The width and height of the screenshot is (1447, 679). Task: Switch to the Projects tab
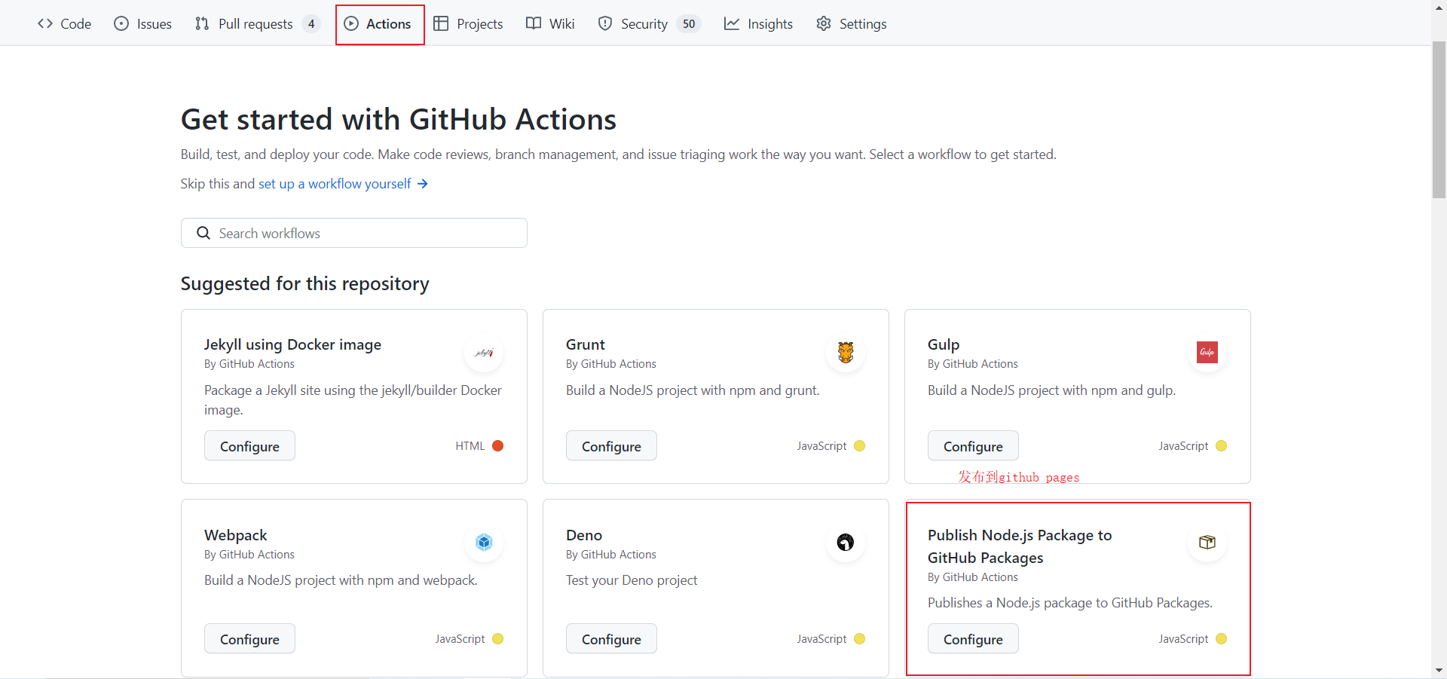pyautogui.click(x=468, y=24)
